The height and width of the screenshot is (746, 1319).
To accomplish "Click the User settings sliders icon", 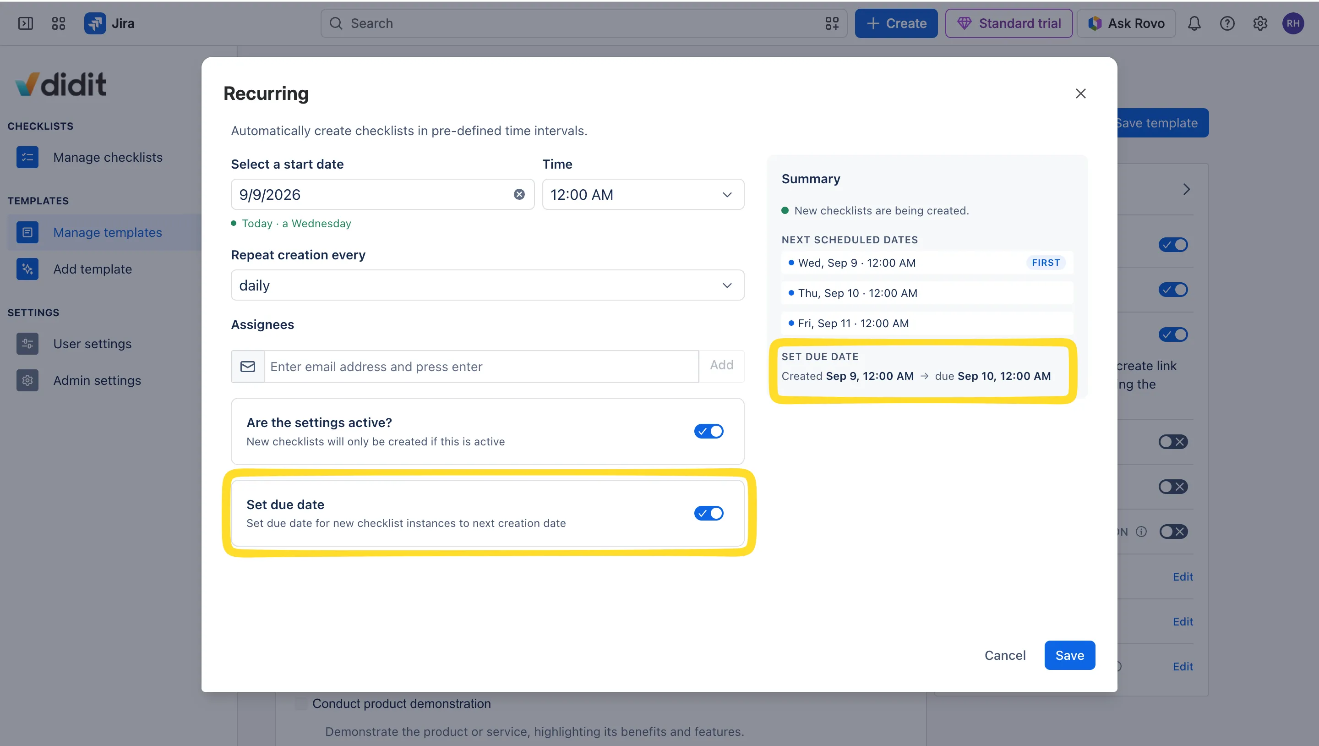I will tap(27, 344).
